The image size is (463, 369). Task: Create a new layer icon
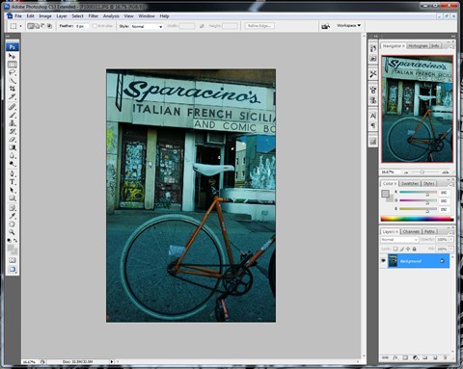point(435,357)
